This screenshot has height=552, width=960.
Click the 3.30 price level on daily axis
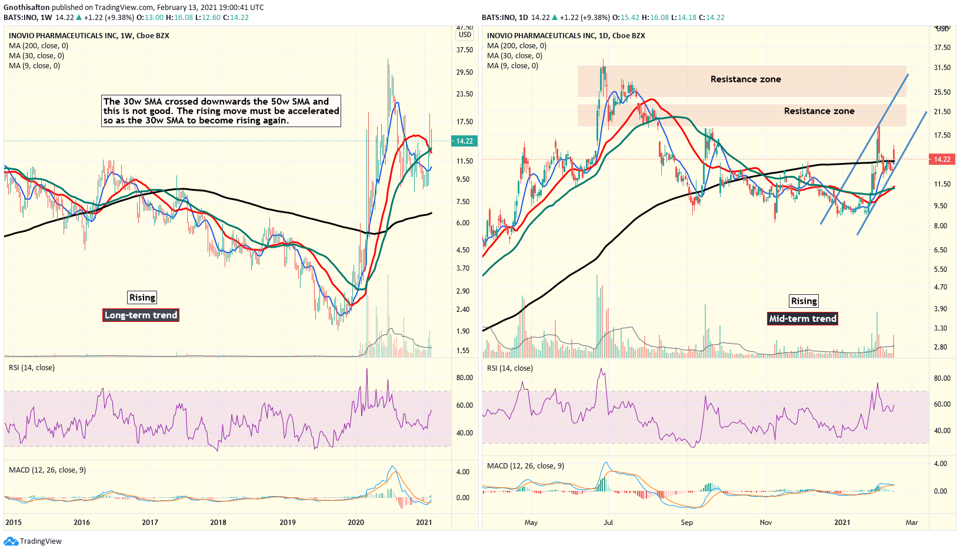pos(941,328)
